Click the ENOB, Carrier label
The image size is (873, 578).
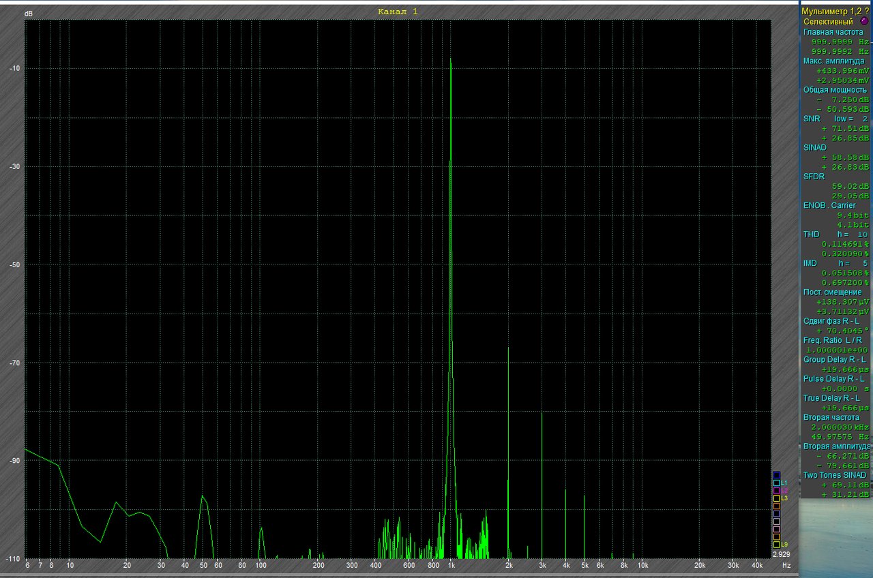[829, 205]
